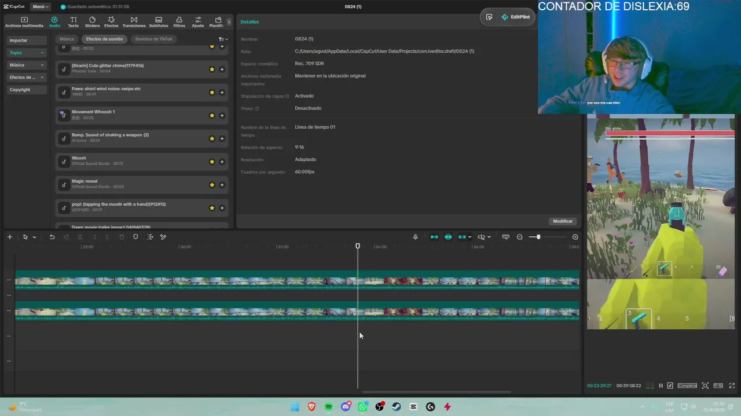Add a marker with the shield icon
The image size is (741, 416).
pos(135,237)
